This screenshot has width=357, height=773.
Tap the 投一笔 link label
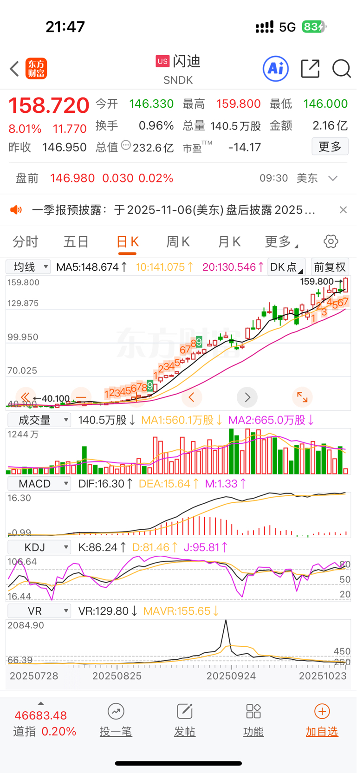(116, 732)
